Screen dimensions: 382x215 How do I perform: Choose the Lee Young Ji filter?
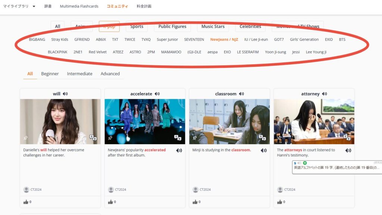pyautogui.click(x=316, y=52)
